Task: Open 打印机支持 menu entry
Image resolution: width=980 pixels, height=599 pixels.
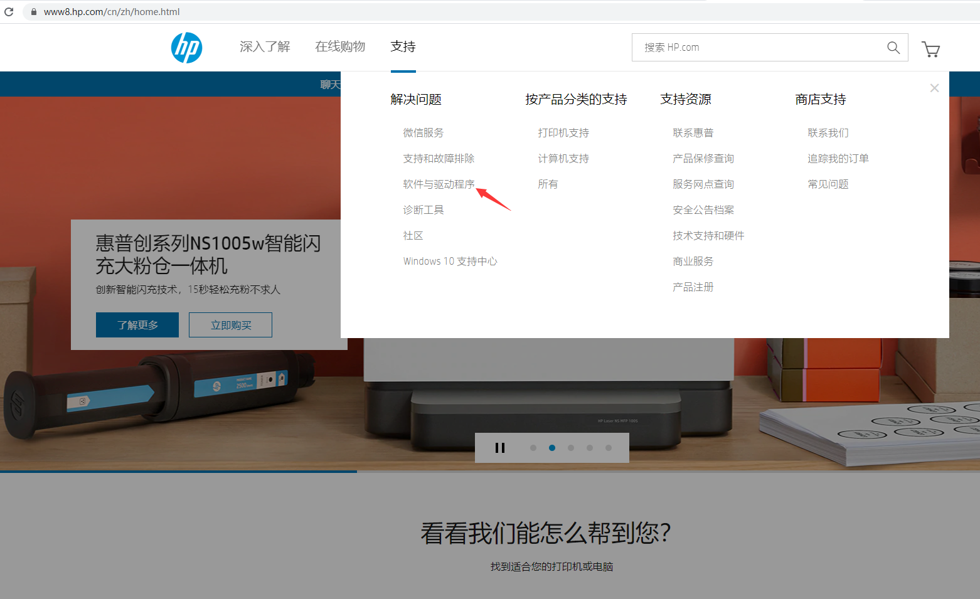Action: [x=563, y=133]
